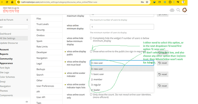
Task: Click the site logo to go to home page
Action: pyautogui.click(x=11, y=10)
